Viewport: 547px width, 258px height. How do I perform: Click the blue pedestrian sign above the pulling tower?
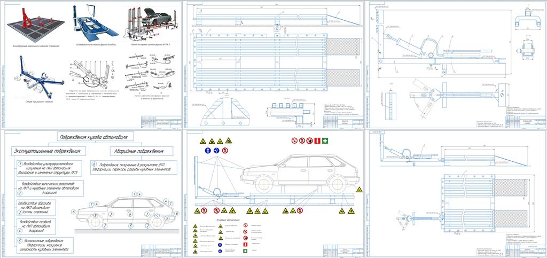coord(208,150)
